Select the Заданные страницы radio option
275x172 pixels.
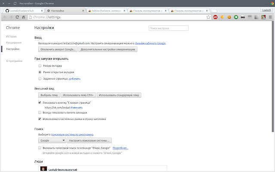pos(40,79)
